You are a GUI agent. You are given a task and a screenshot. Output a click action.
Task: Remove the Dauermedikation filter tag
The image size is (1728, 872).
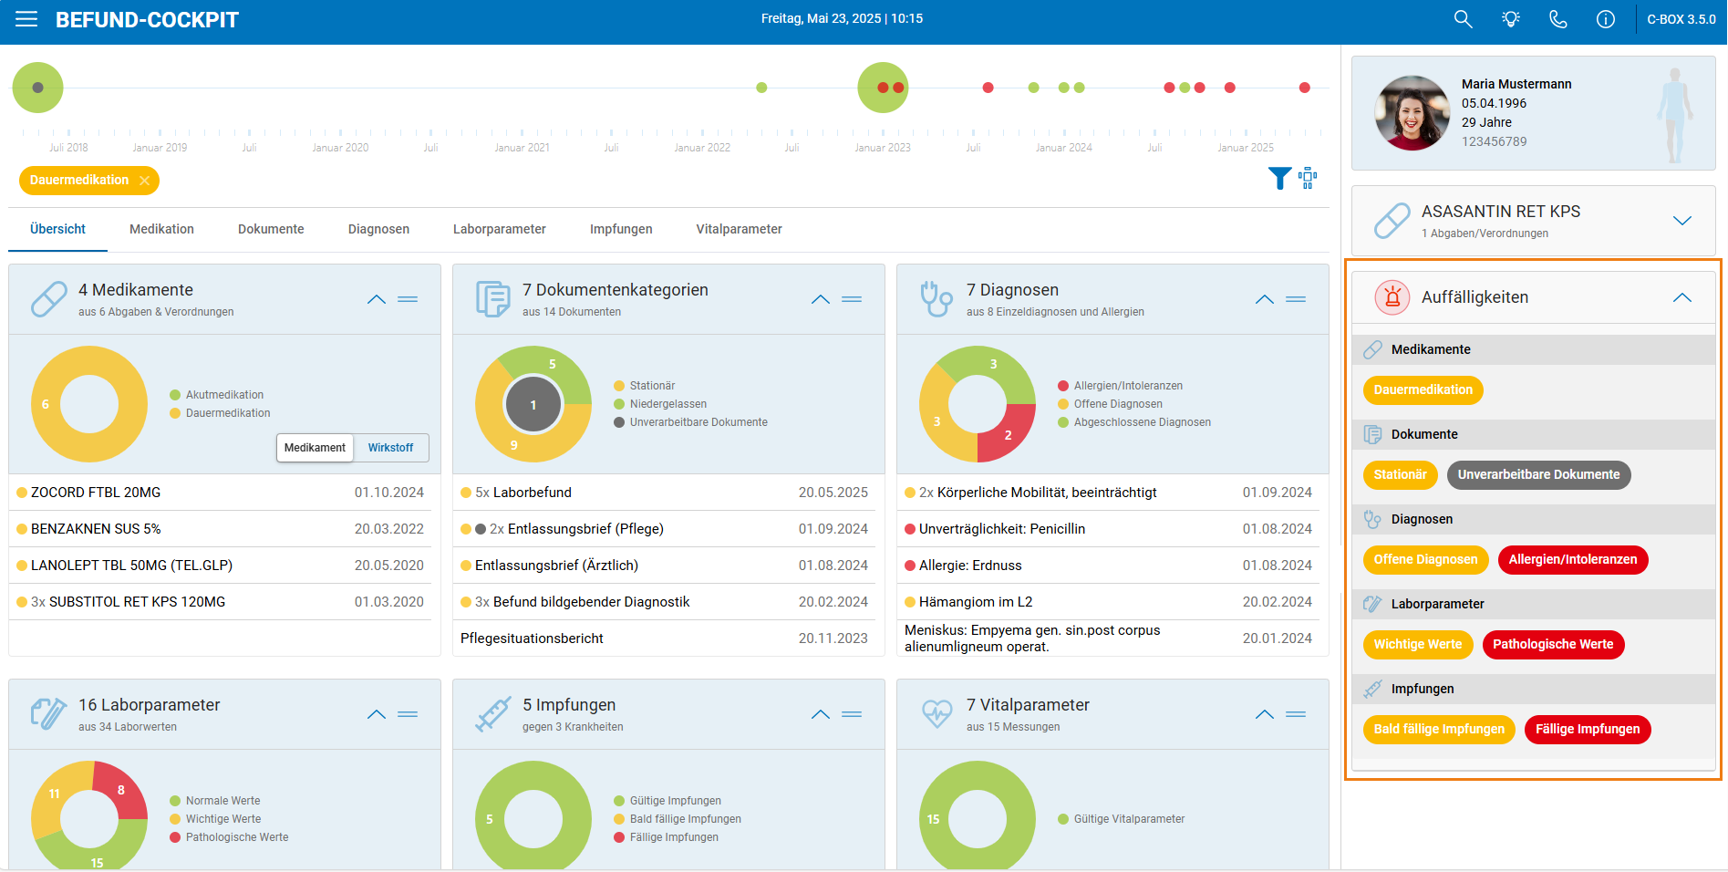pos(144,181)
